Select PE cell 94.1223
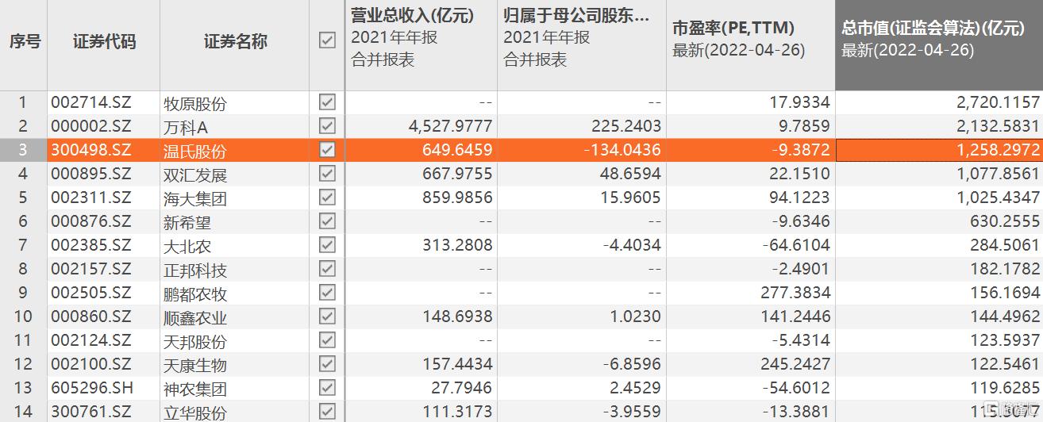 [800, 198]
